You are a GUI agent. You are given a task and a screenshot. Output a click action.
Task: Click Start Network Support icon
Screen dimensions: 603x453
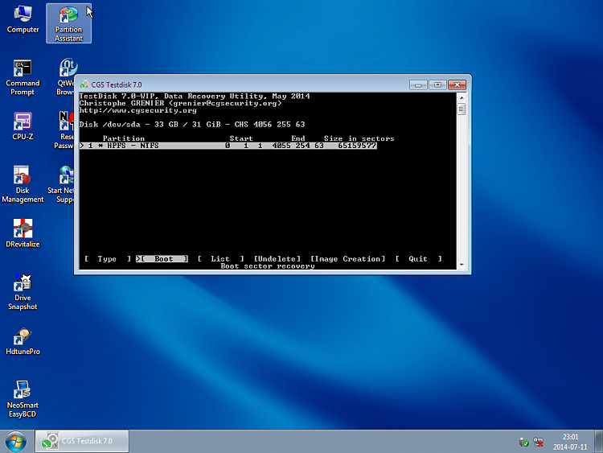[62, 184]
